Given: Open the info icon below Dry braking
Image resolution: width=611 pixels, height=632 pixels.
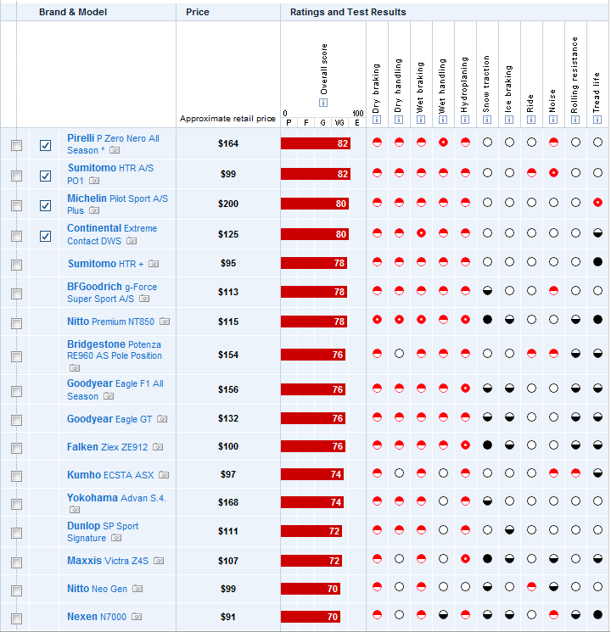Looking at the screenshot, I should 377,120.
